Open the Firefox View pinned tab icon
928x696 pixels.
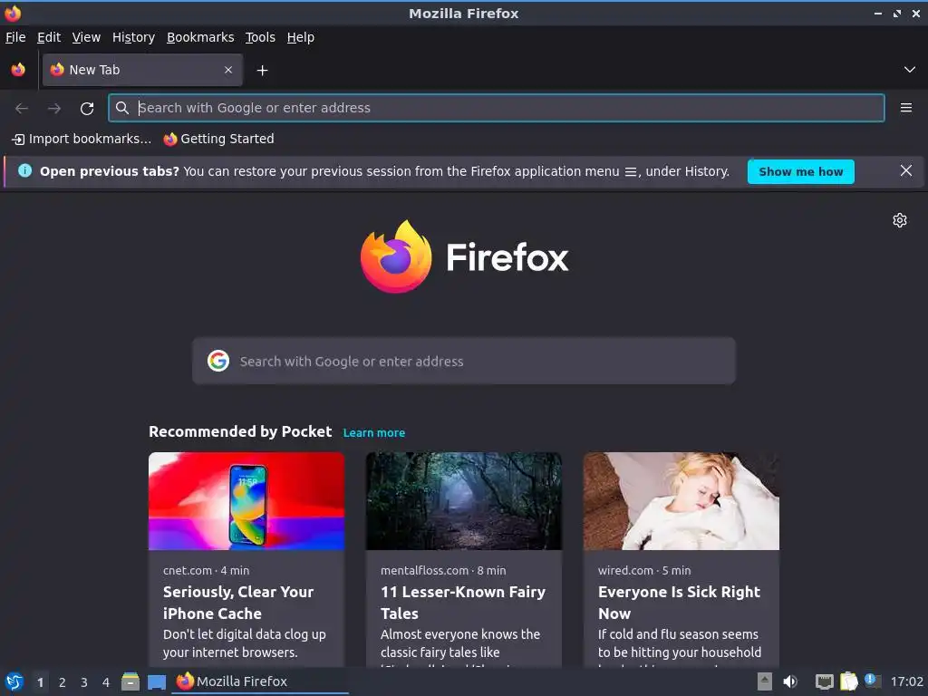coord(18,70)
